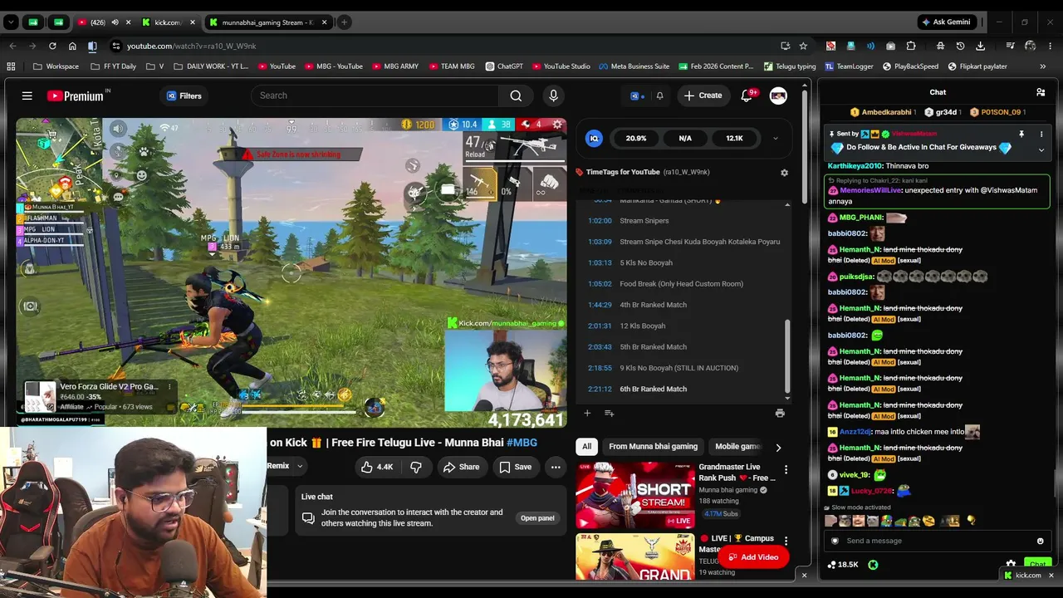Open options for Grandmaster Live video
1063x598 pixels.
tap(786, 470)
